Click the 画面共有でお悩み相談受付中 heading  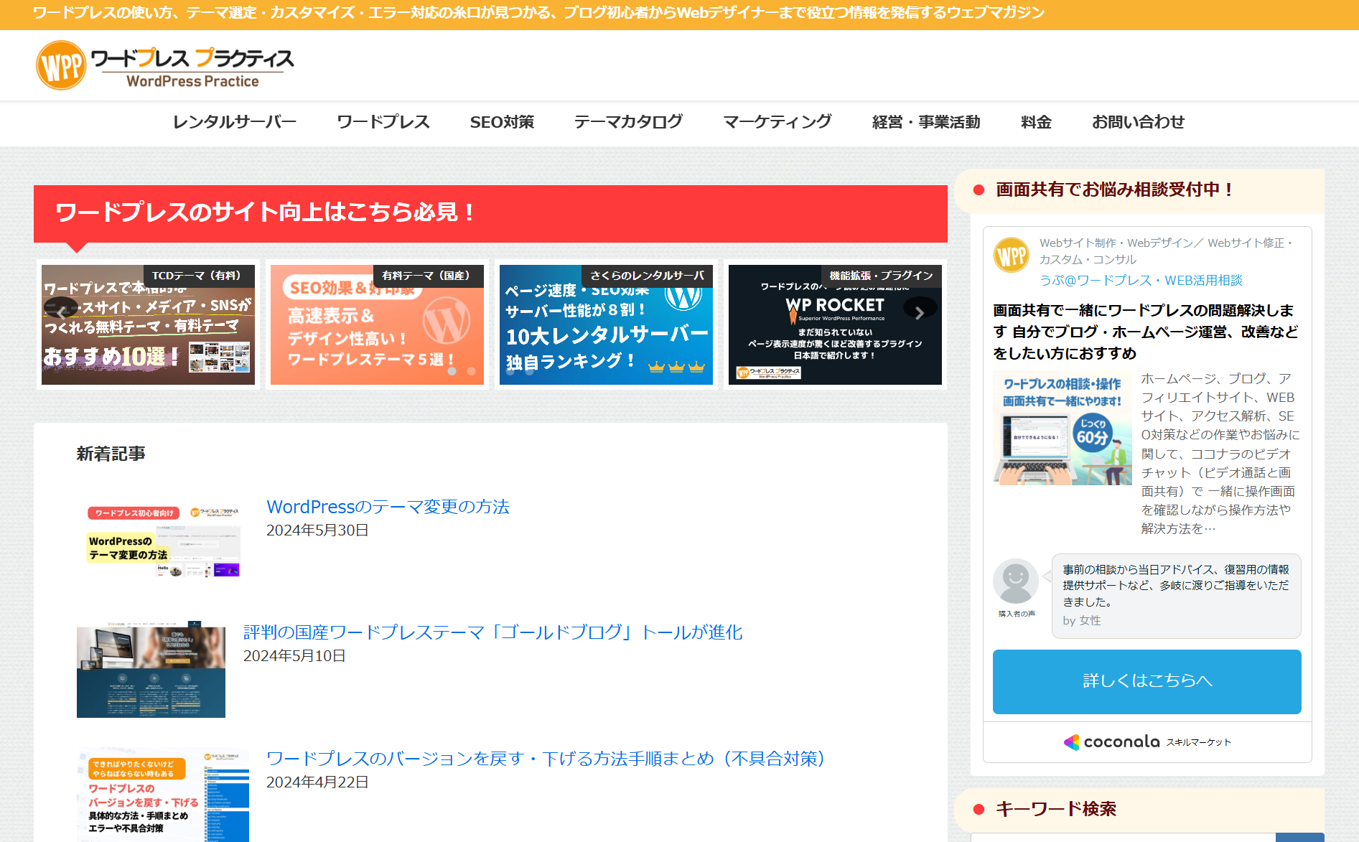pos(1115,190)
